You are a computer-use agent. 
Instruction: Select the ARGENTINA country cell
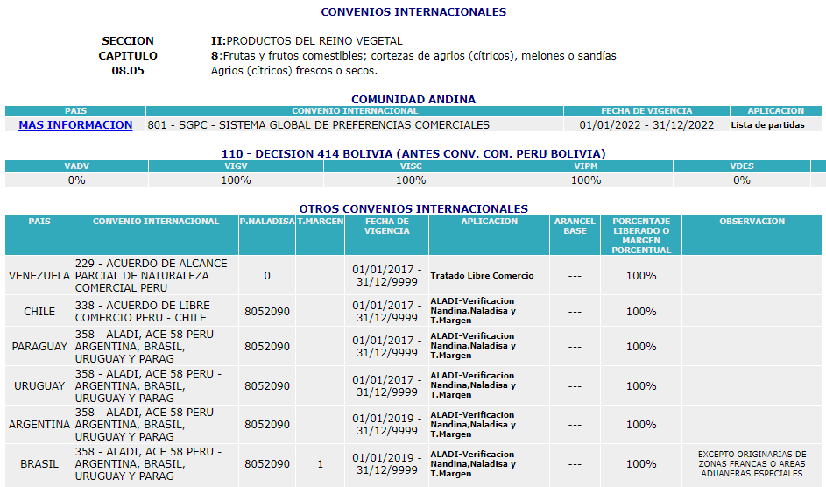39,424
